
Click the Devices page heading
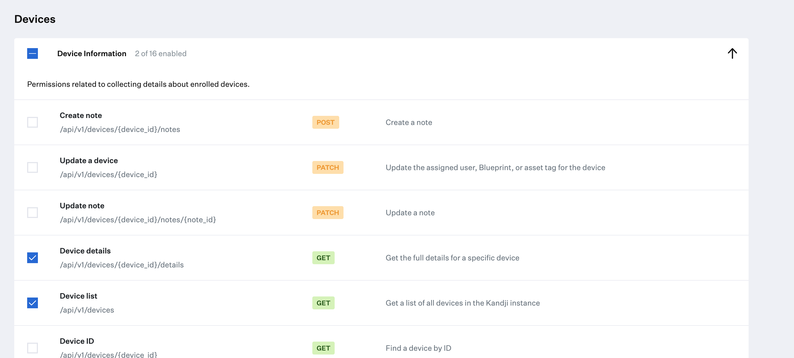click(35, 19)
